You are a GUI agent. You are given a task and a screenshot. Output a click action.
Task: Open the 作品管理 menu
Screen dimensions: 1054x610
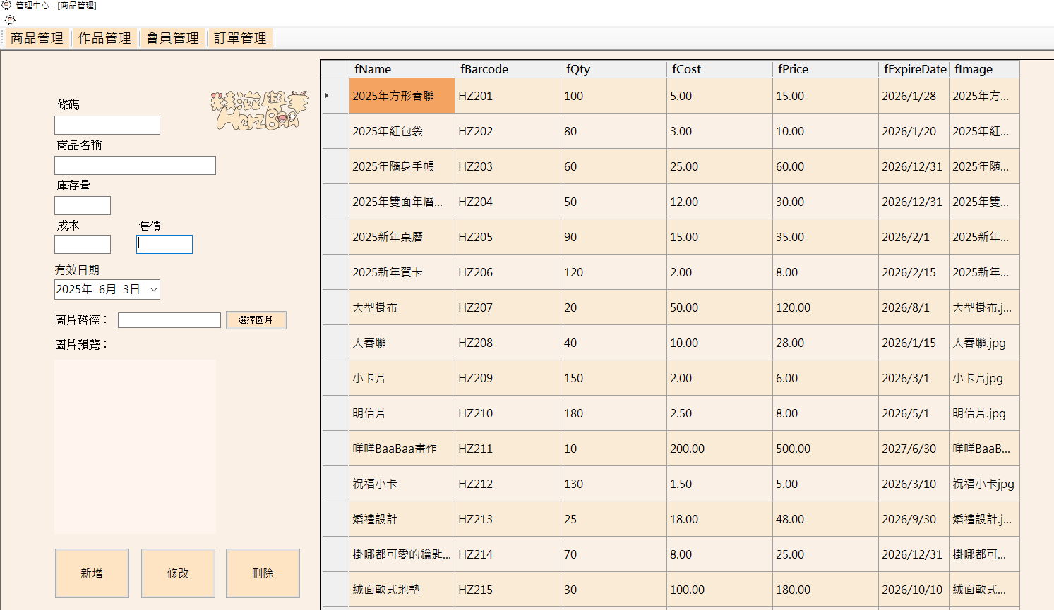coord(104,38)
